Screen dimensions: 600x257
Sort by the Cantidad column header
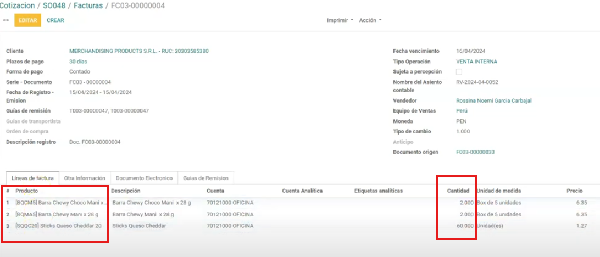(457, 191)
